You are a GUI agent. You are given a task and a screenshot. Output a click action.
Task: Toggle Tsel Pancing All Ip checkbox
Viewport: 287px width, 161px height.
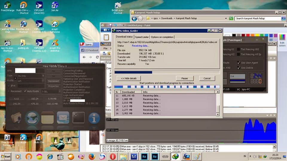239,54
